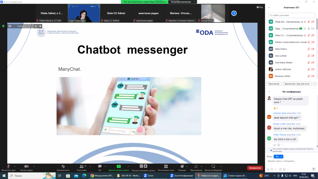
Task: Click volosiuc anna sender name in chat
Action: coord(280,113)
